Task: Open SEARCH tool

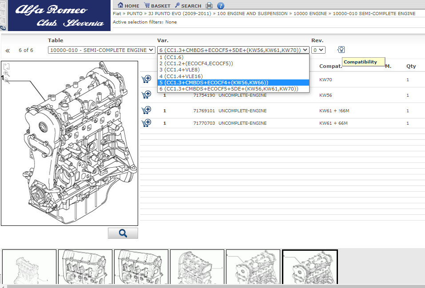Action: tap(188, 5)
